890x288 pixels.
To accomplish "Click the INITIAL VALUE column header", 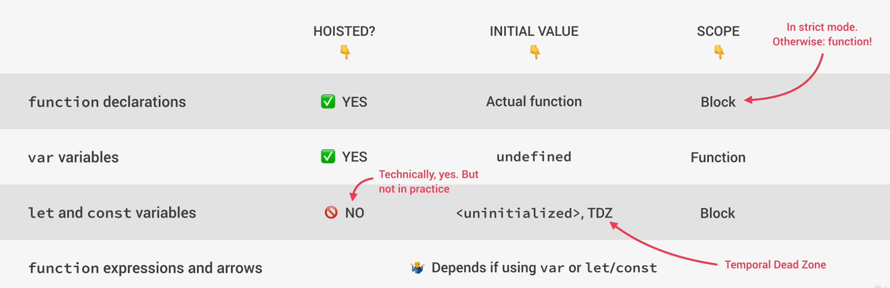I will pos(534,31).
